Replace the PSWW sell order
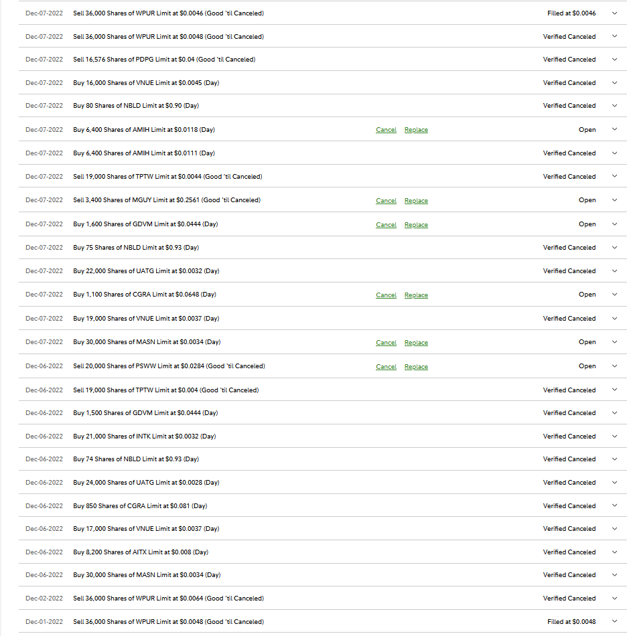This screenshot has height=636, width=629. (x=416, y=367)
